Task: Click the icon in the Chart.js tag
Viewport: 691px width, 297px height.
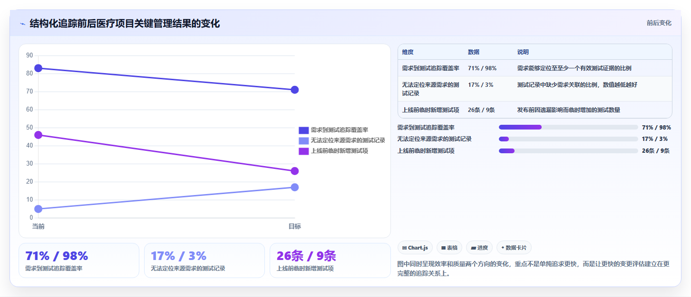Action: click(x=404, y=248)
